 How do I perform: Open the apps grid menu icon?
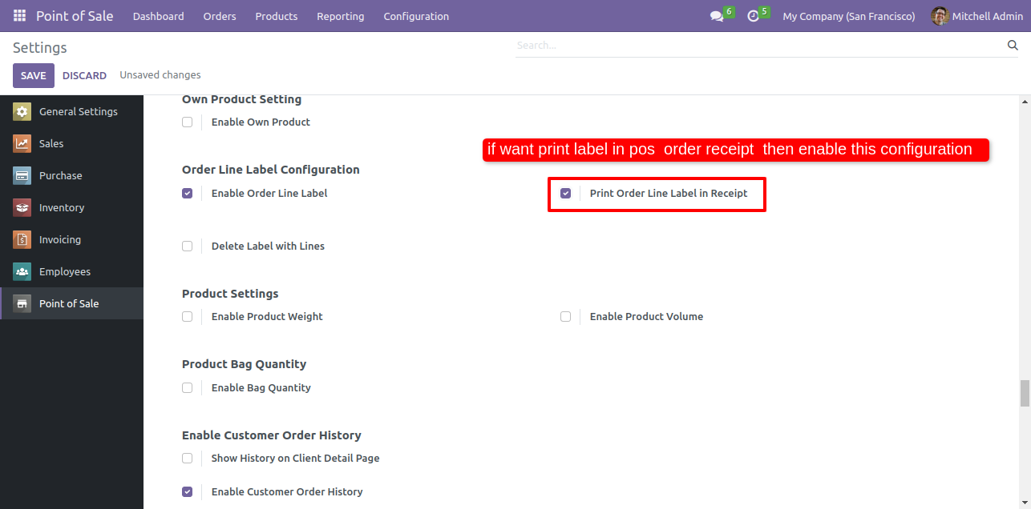pyautogui.click(x=19, y=16)
